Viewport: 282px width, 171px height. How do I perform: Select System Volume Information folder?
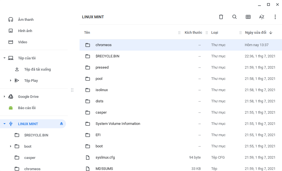coord(181,124)
